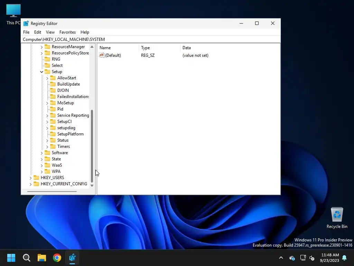Viewport: 354px width, 266px height.
Task: Launch Google Chrome from taskbar
Action: [x=57, y=258]
